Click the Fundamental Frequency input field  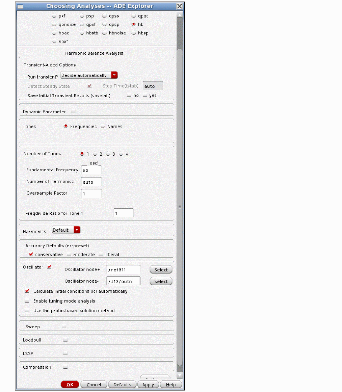[91, 171]
